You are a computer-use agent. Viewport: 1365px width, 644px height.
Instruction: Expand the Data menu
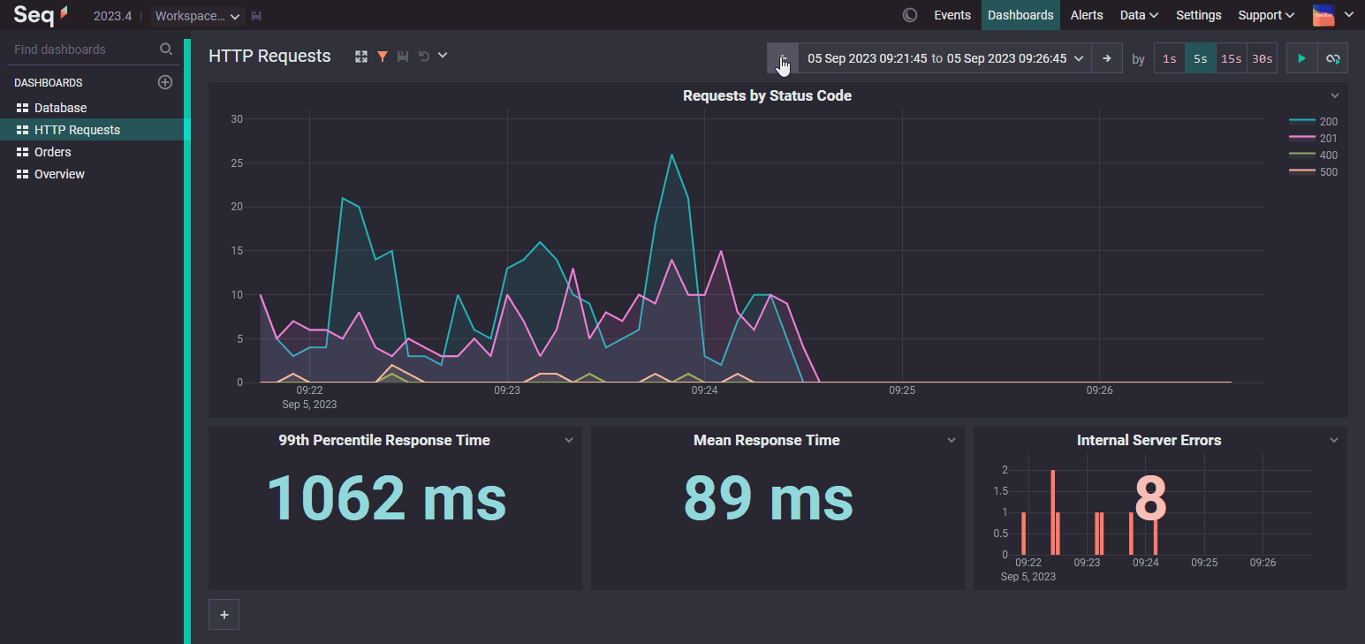click(1139, 15)
